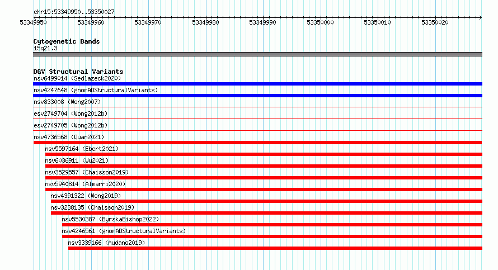Open the nsv4247648 (gnomADStructuralVariants) variant label

(96, 90)
